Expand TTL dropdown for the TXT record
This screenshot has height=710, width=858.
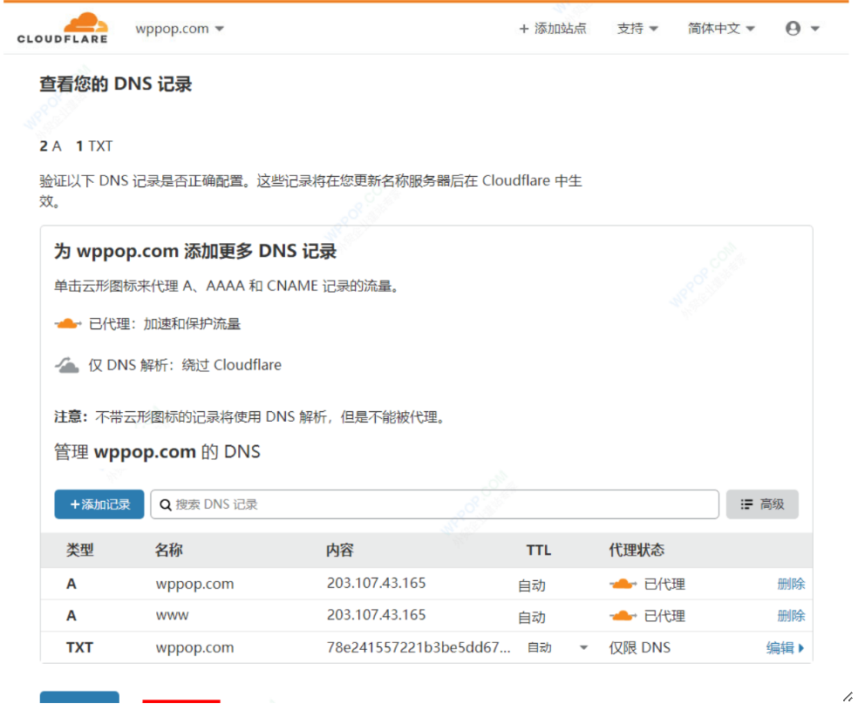[x=582, y=649]
